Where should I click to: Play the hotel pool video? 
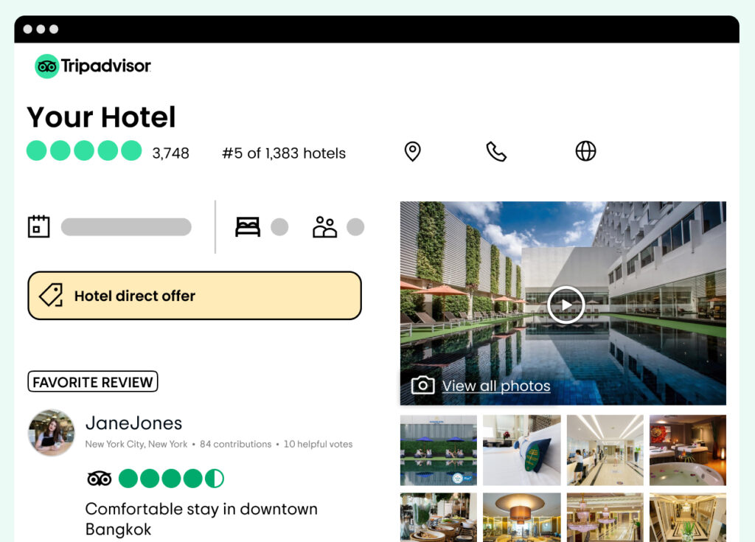pos(566,305)
